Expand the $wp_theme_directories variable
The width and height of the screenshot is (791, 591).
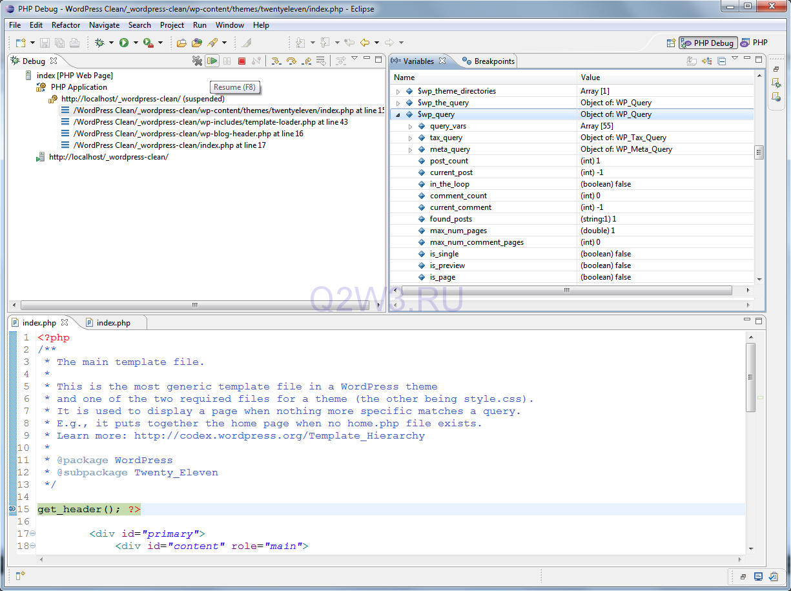click(398, 91)
